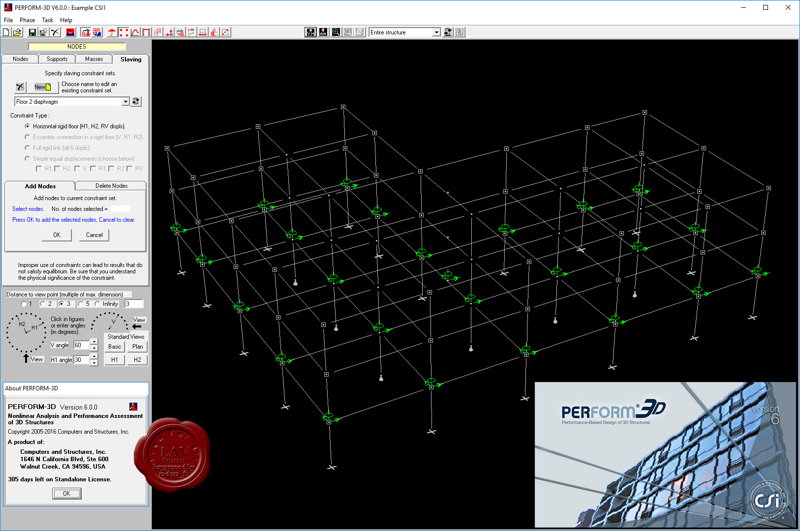This screenshot has width=800, height=531.
Task: Open the Frames gray outline icon
Action: coord(157,32)
